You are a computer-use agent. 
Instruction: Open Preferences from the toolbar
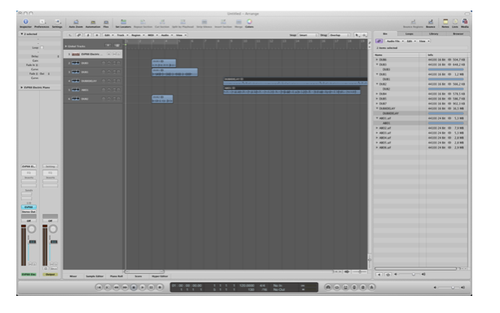pyautogui.click(x=42, y=23)
